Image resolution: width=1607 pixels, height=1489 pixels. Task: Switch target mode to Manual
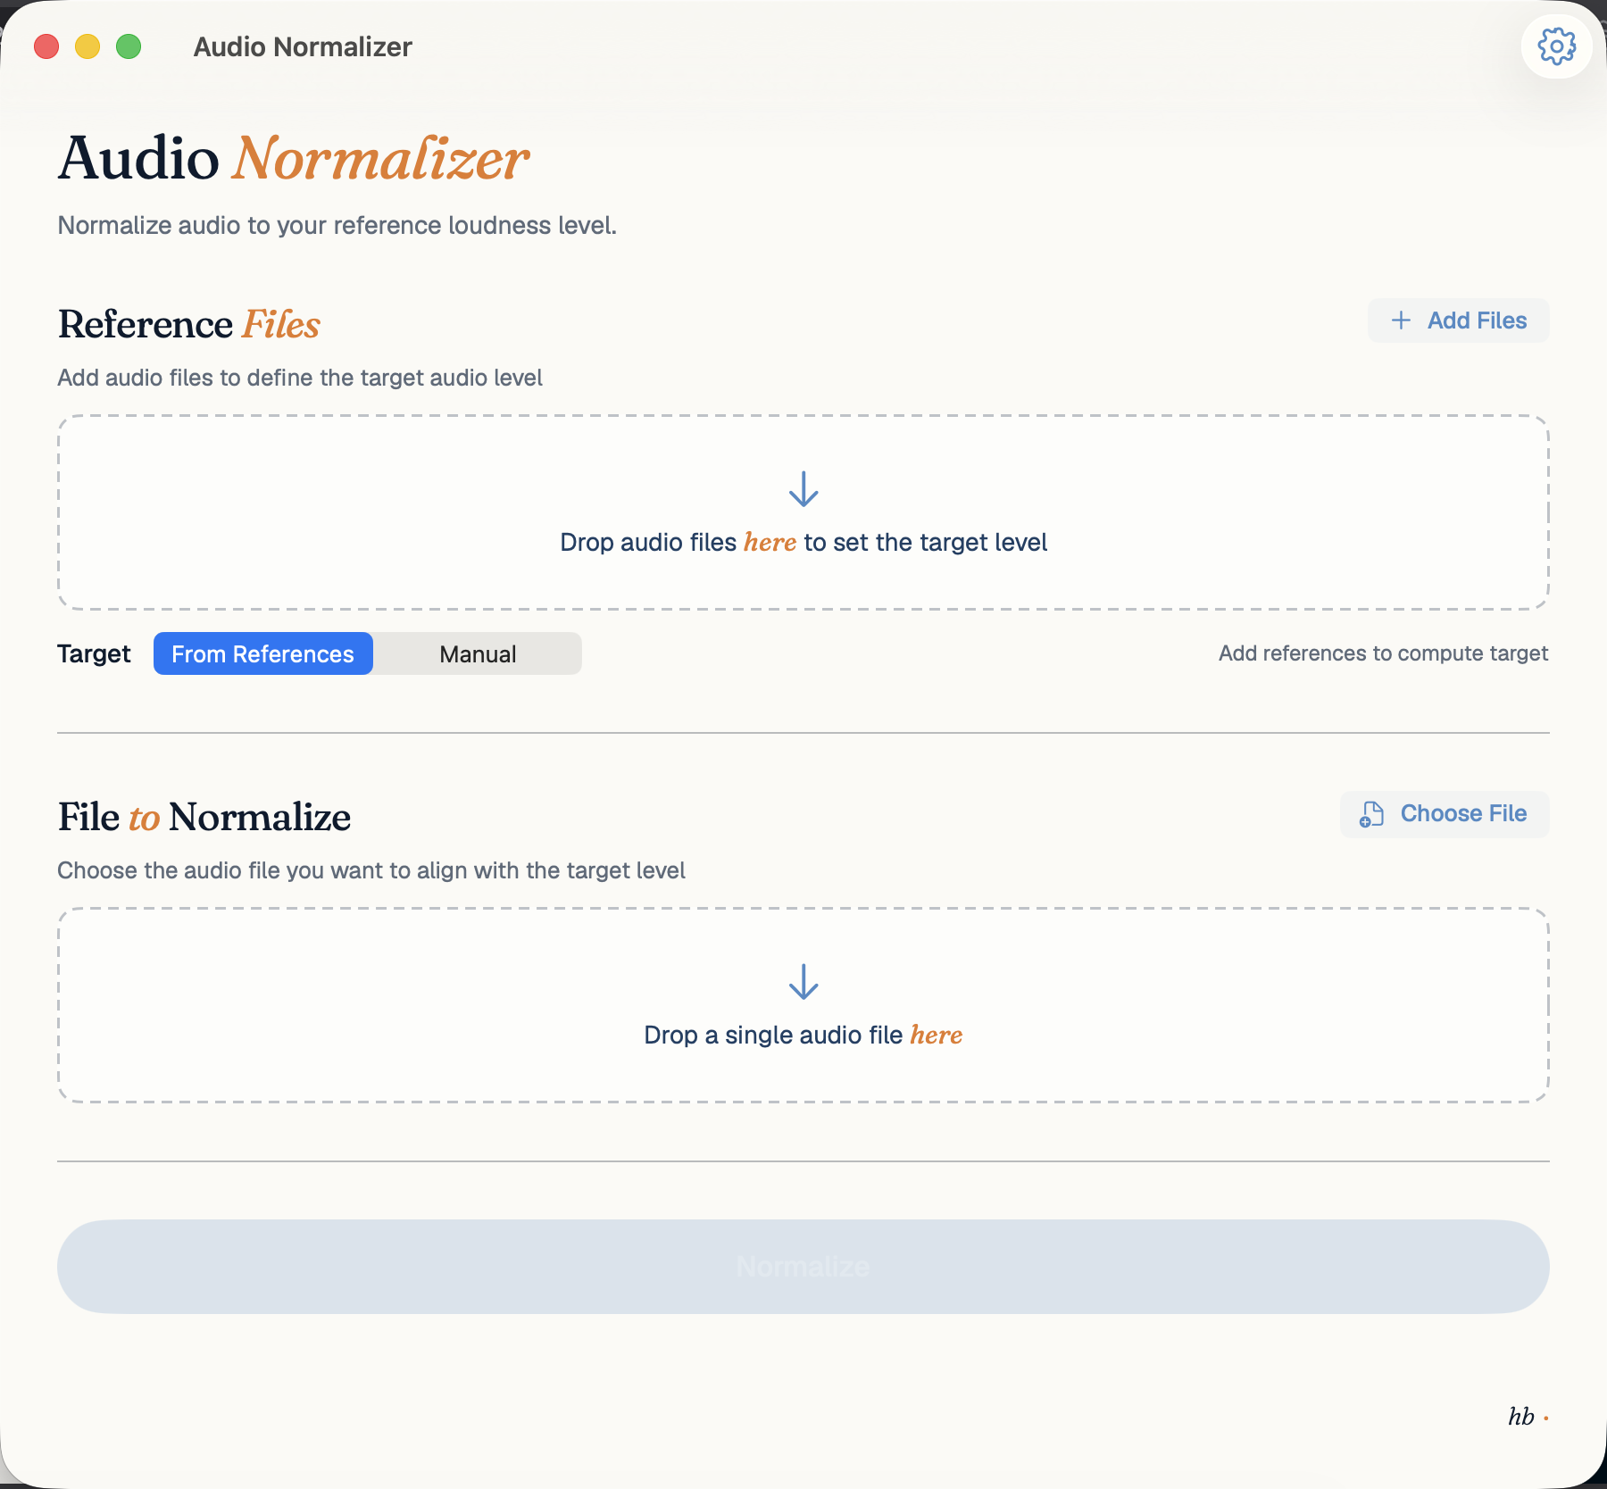[x=478, y=654]
